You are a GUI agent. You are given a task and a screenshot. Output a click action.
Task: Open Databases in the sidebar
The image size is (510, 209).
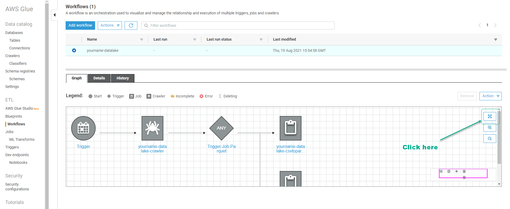coord(14,33)
